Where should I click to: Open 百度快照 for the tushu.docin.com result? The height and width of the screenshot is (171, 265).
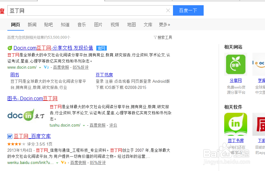coord(98,125)
